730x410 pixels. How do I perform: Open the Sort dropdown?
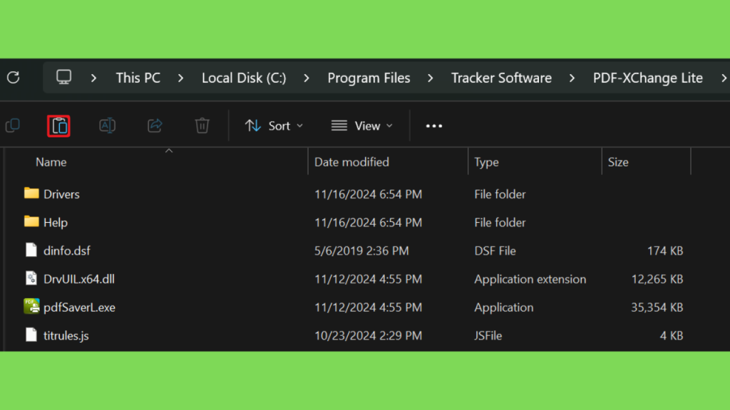pos(274,125)
